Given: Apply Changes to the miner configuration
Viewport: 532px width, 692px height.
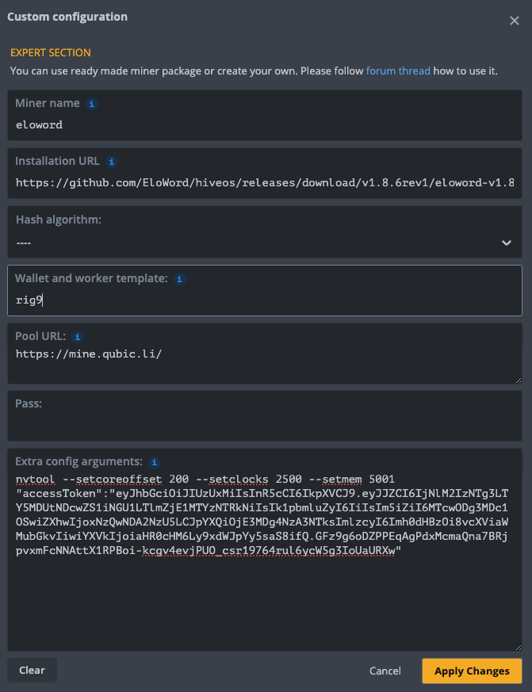Looking at the screenshot, I should 472,671.
